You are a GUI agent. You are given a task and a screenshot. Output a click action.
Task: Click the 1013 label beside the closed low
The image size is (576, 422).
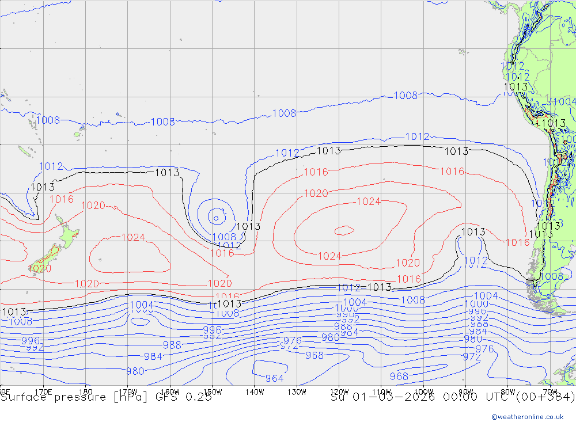249,226
